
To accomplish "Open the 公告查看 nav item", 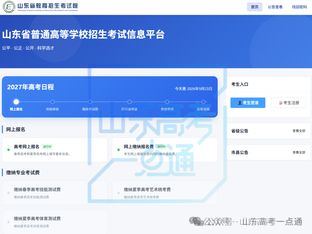I will tap(275, 7).
